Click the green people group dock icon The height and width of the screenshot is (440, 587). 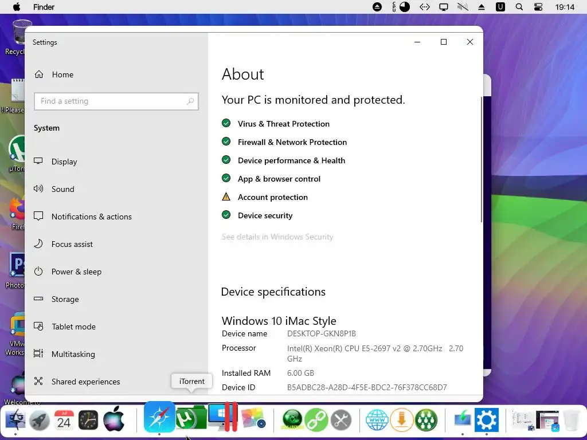coord(426,420)
